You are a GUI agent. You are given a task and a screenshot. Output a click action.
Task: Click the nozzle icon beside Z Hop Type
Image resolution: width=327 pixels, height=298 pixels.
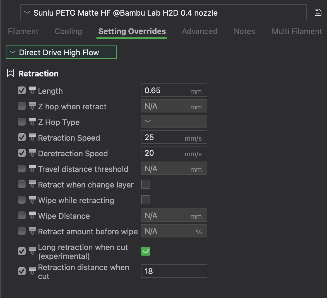pos(32,122)
